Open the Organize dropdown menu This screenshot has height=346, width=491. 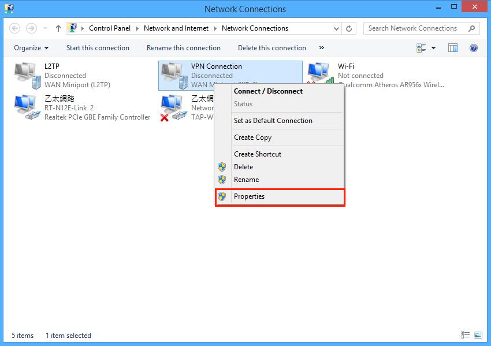click(x=31, y=48)
